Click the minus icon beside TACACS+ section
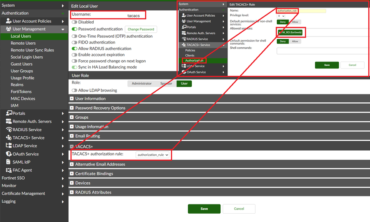The image size is (370, 222). (x=72, y=146)
